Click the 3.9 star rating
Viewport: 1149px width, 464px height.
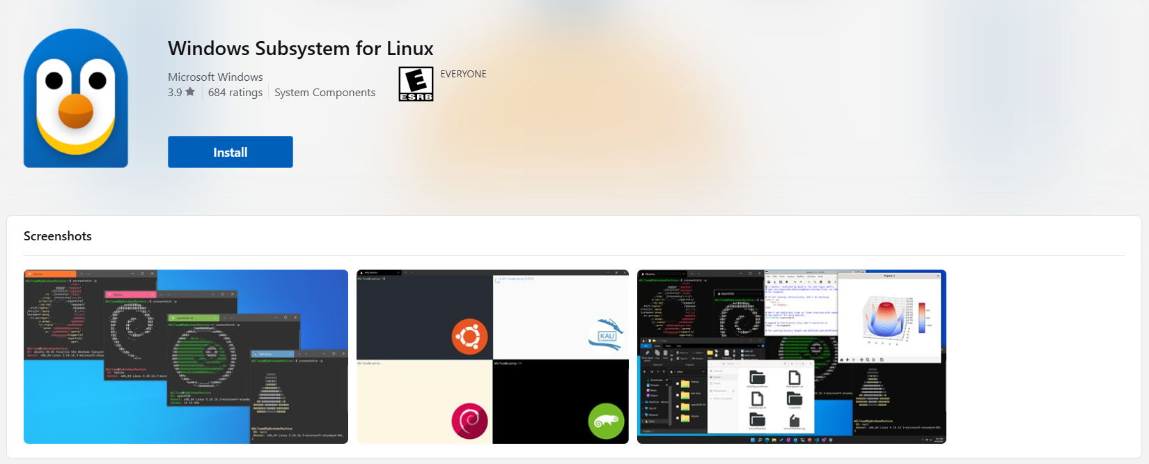click(x=181, y=92)
